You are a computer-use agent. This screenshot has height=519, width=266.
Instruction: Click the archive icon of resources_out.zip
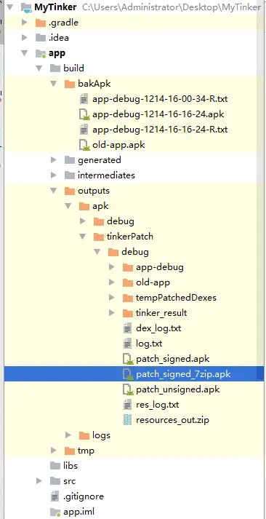tap(127, 420)
